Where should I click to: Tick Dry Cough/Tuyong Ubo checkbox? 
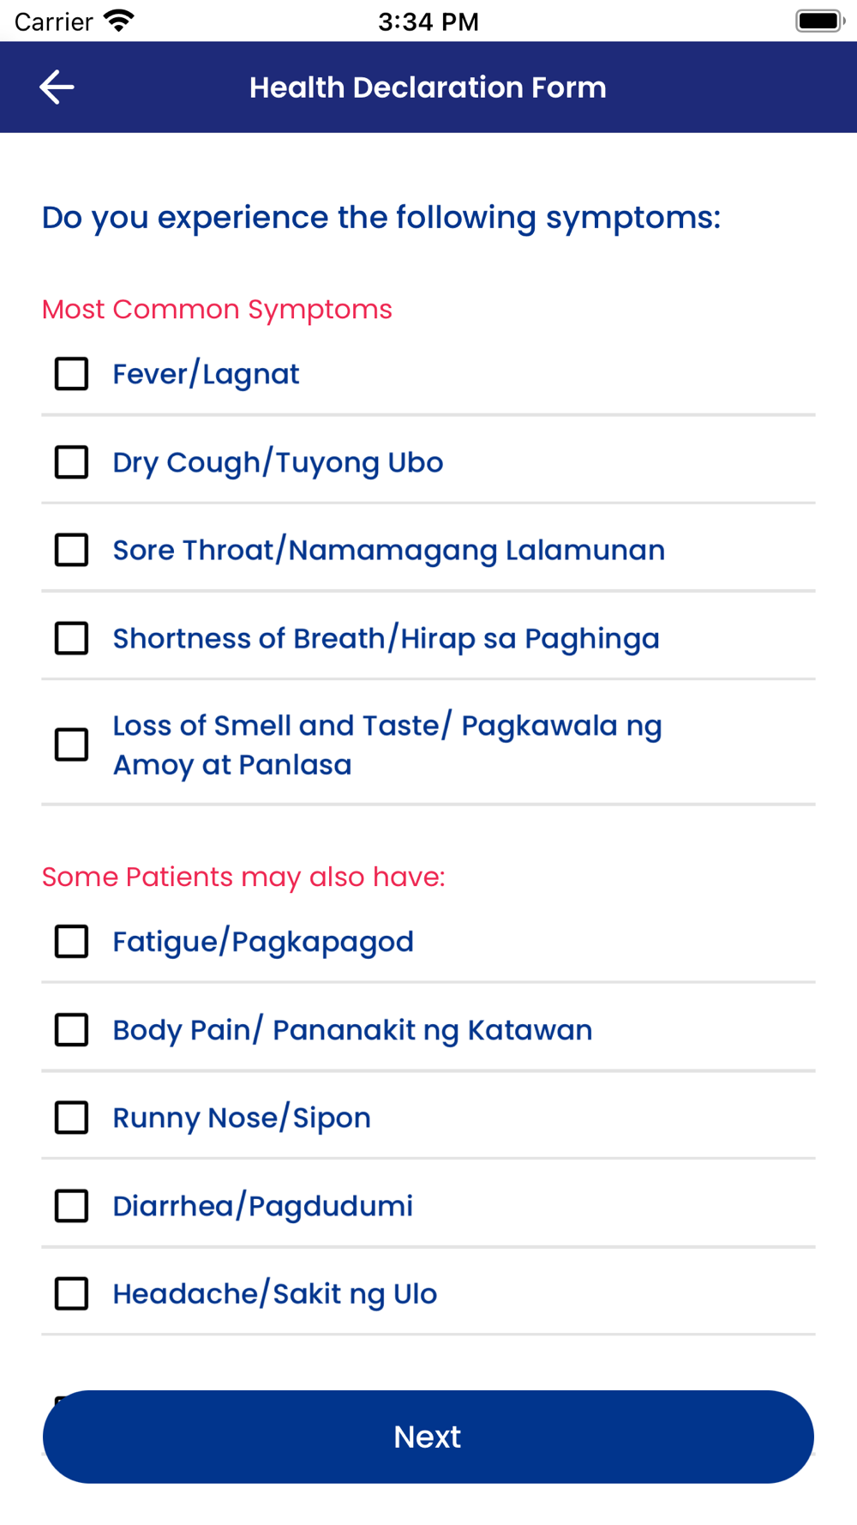(72, 462)
